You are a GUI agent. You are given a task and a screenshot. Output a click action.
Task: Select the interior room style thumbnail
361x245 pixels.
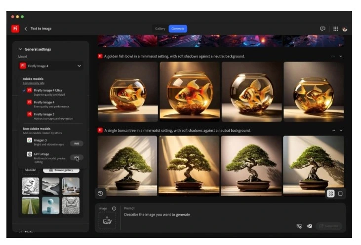point(71,186)
